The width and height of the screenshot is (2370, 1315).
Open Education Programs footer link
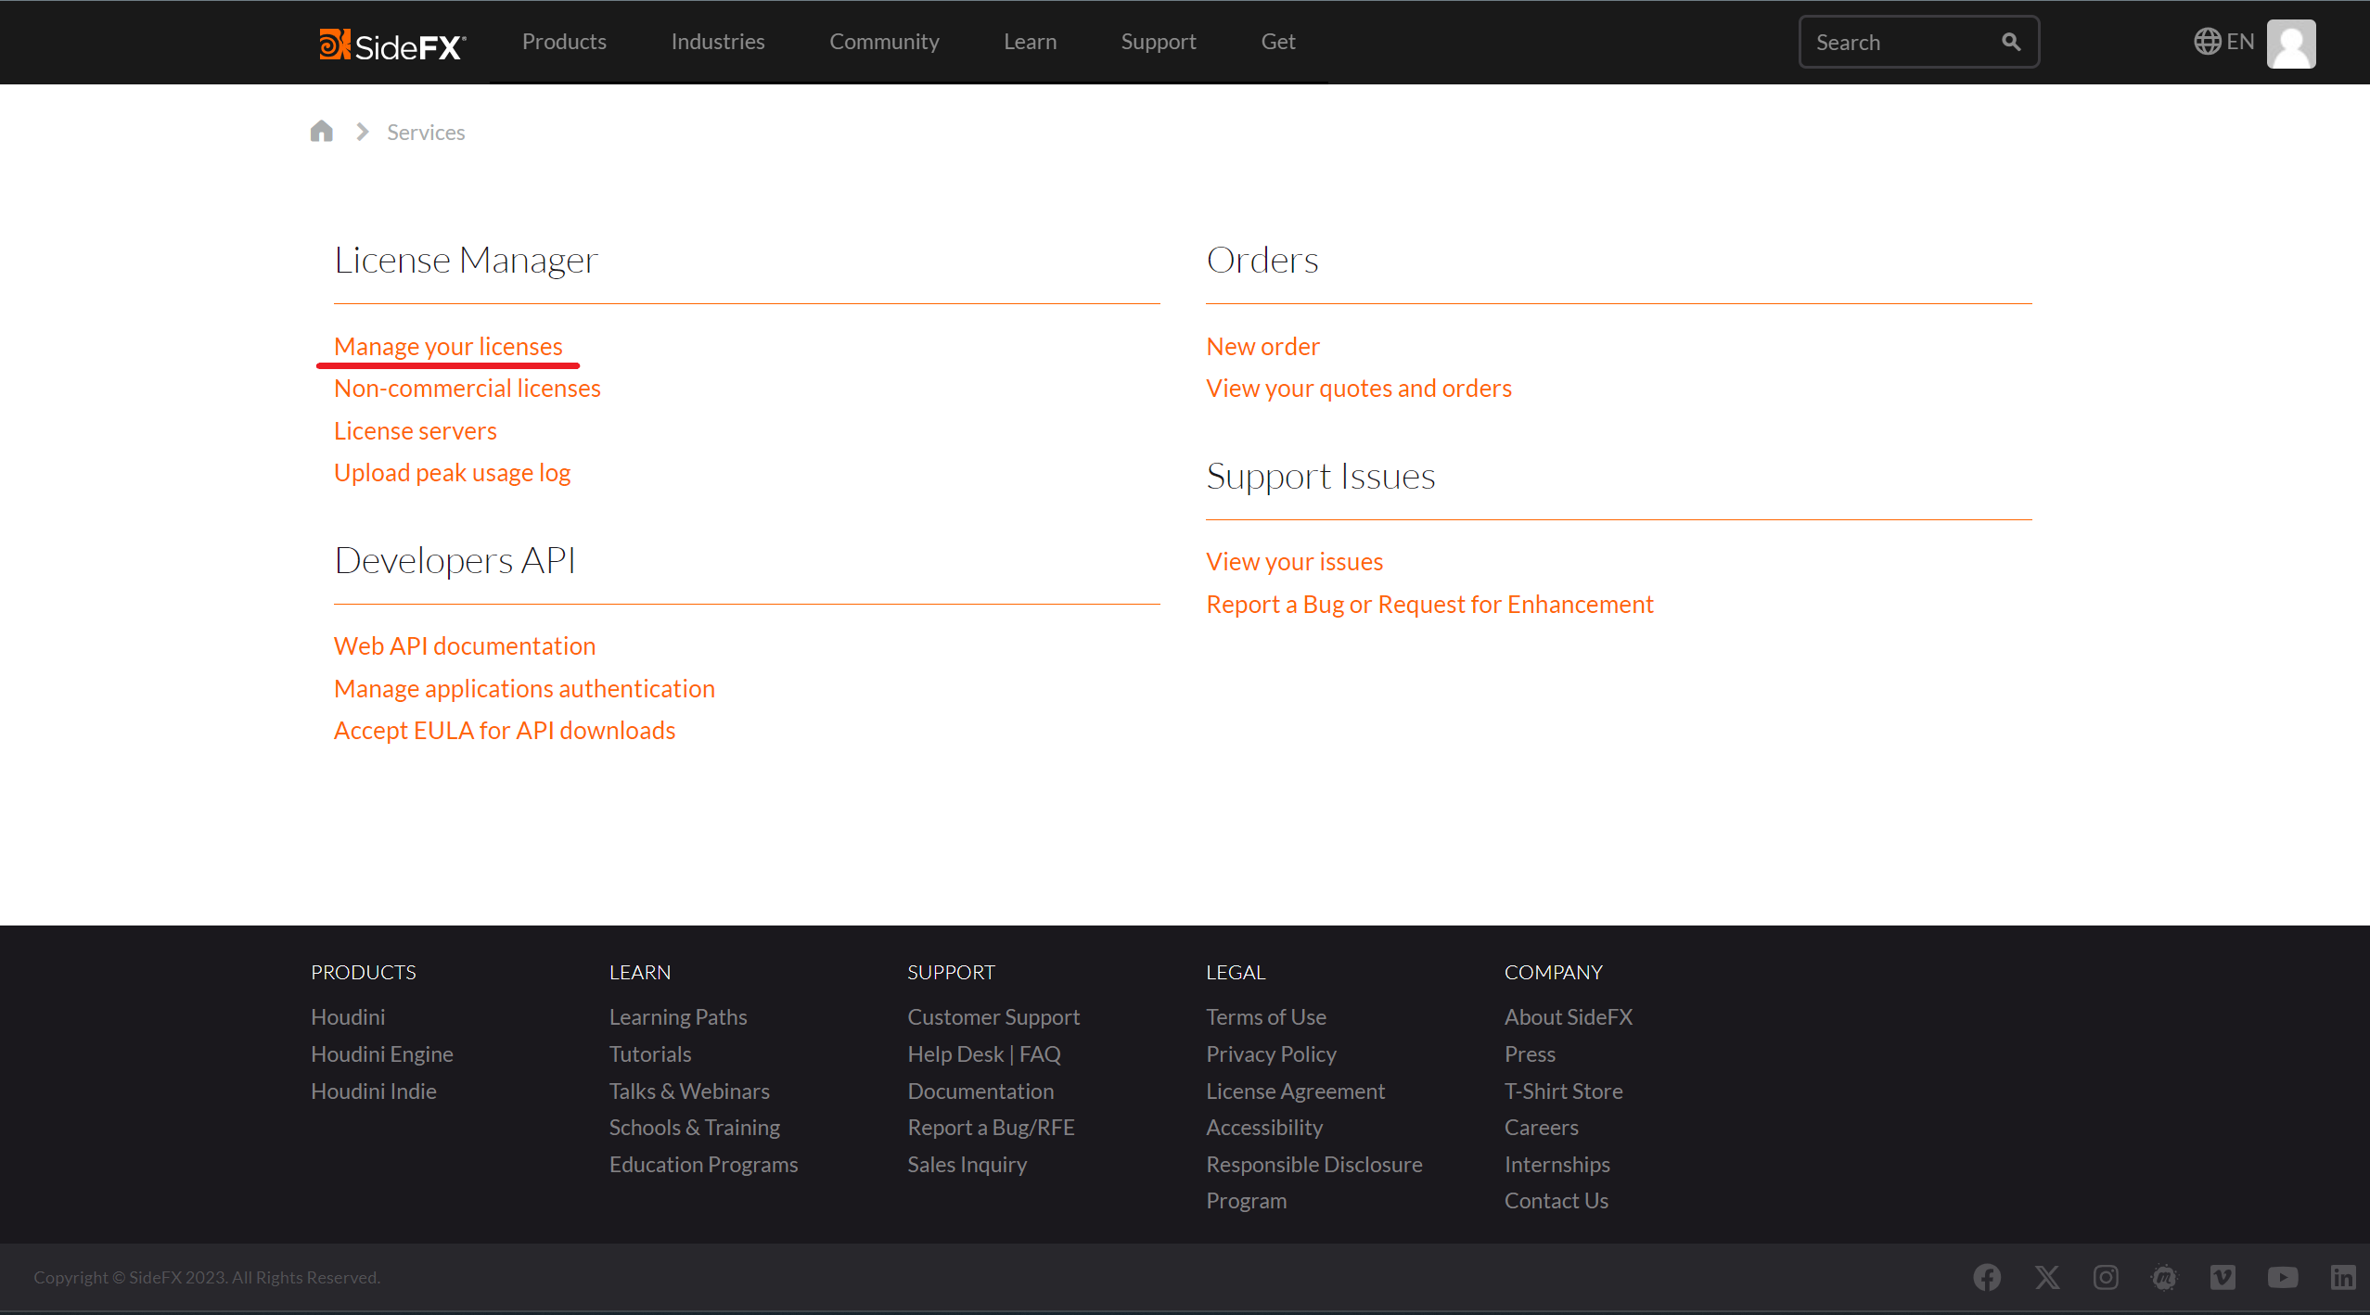click(703, 1164)
